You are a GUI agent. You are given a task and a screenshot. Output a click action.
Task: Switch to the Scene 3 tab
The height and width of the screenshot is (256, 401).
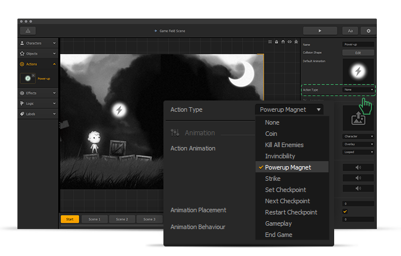click(149, 219)
